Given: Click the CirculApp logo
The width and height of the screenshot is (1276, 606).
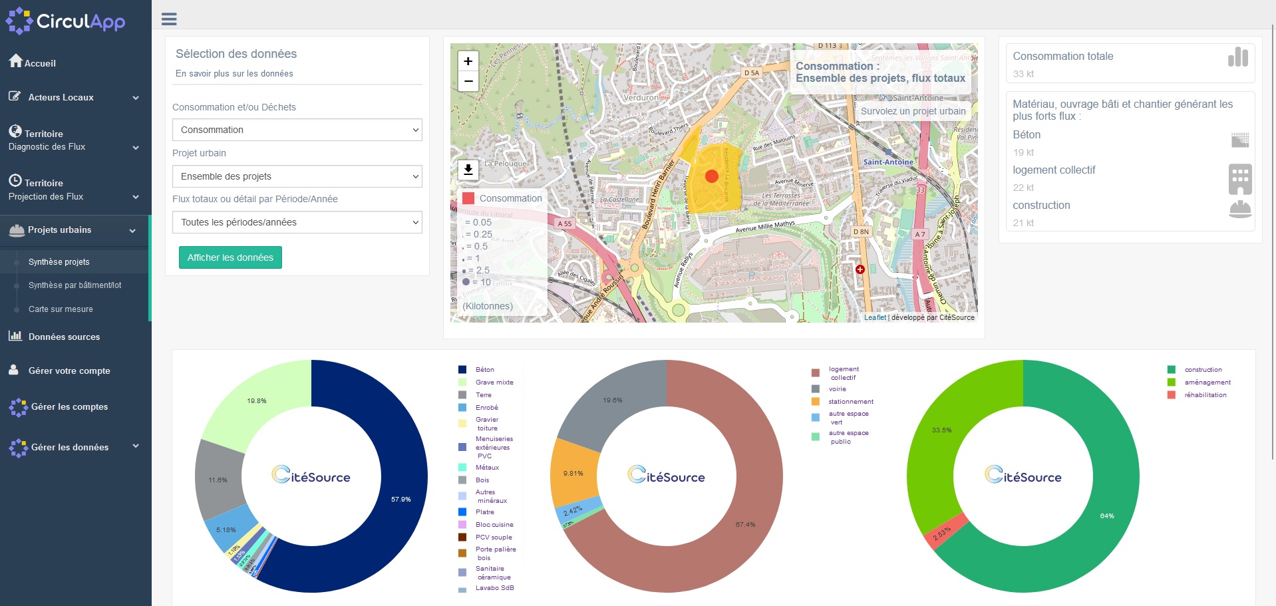Looking at the screenshot, I should [65, 21].
